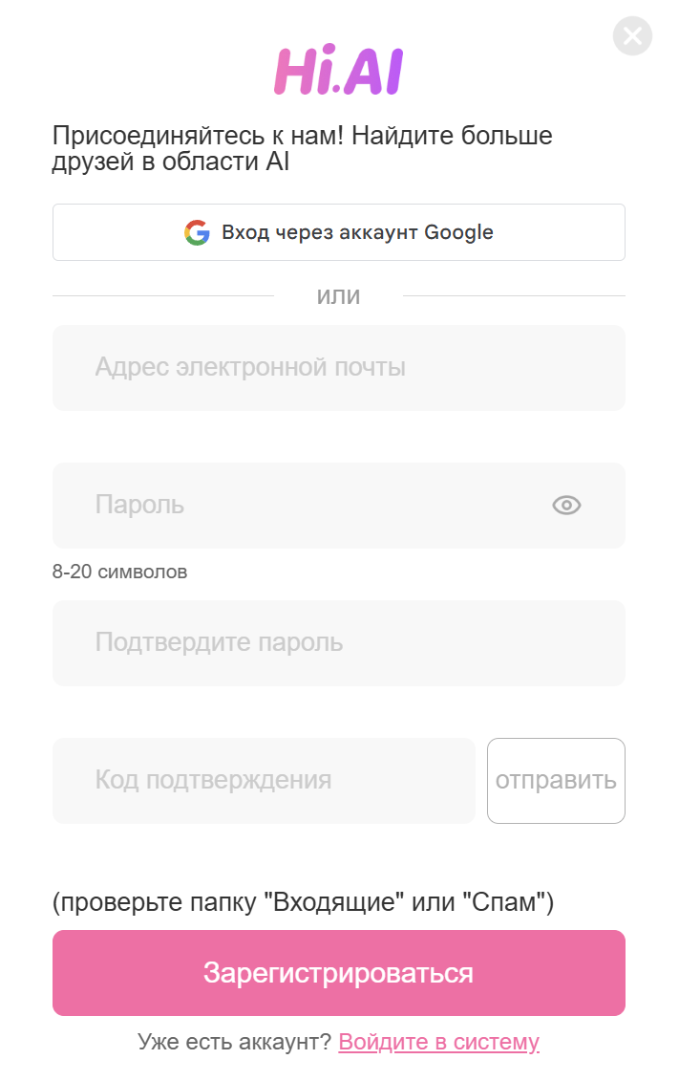Viewport: 679px width, 1081px height.
Task: Click the друзей в области AI heading line
Action: point(171,162)
